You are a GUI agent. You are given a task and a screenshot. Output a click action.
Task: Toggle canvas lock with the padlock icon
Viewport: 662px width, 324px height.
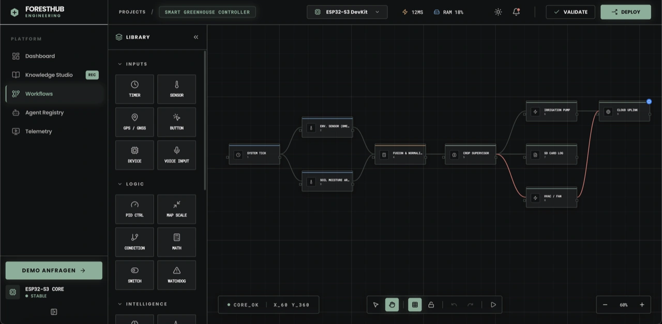pos(431,304)
